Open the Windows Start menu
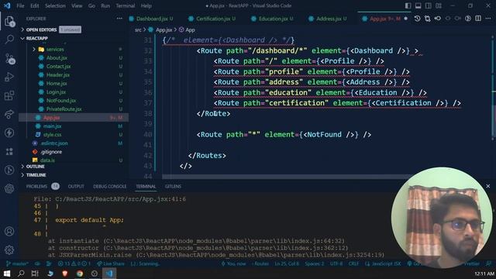Viewport: 496px width, 279px height. [x=7, y=274]
